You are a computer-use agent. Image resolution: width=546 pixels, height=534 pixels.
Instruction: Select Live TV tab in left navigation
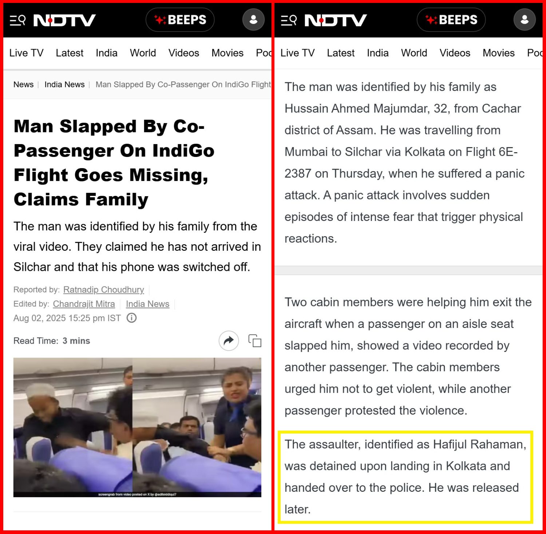click(x=26, y=53)
